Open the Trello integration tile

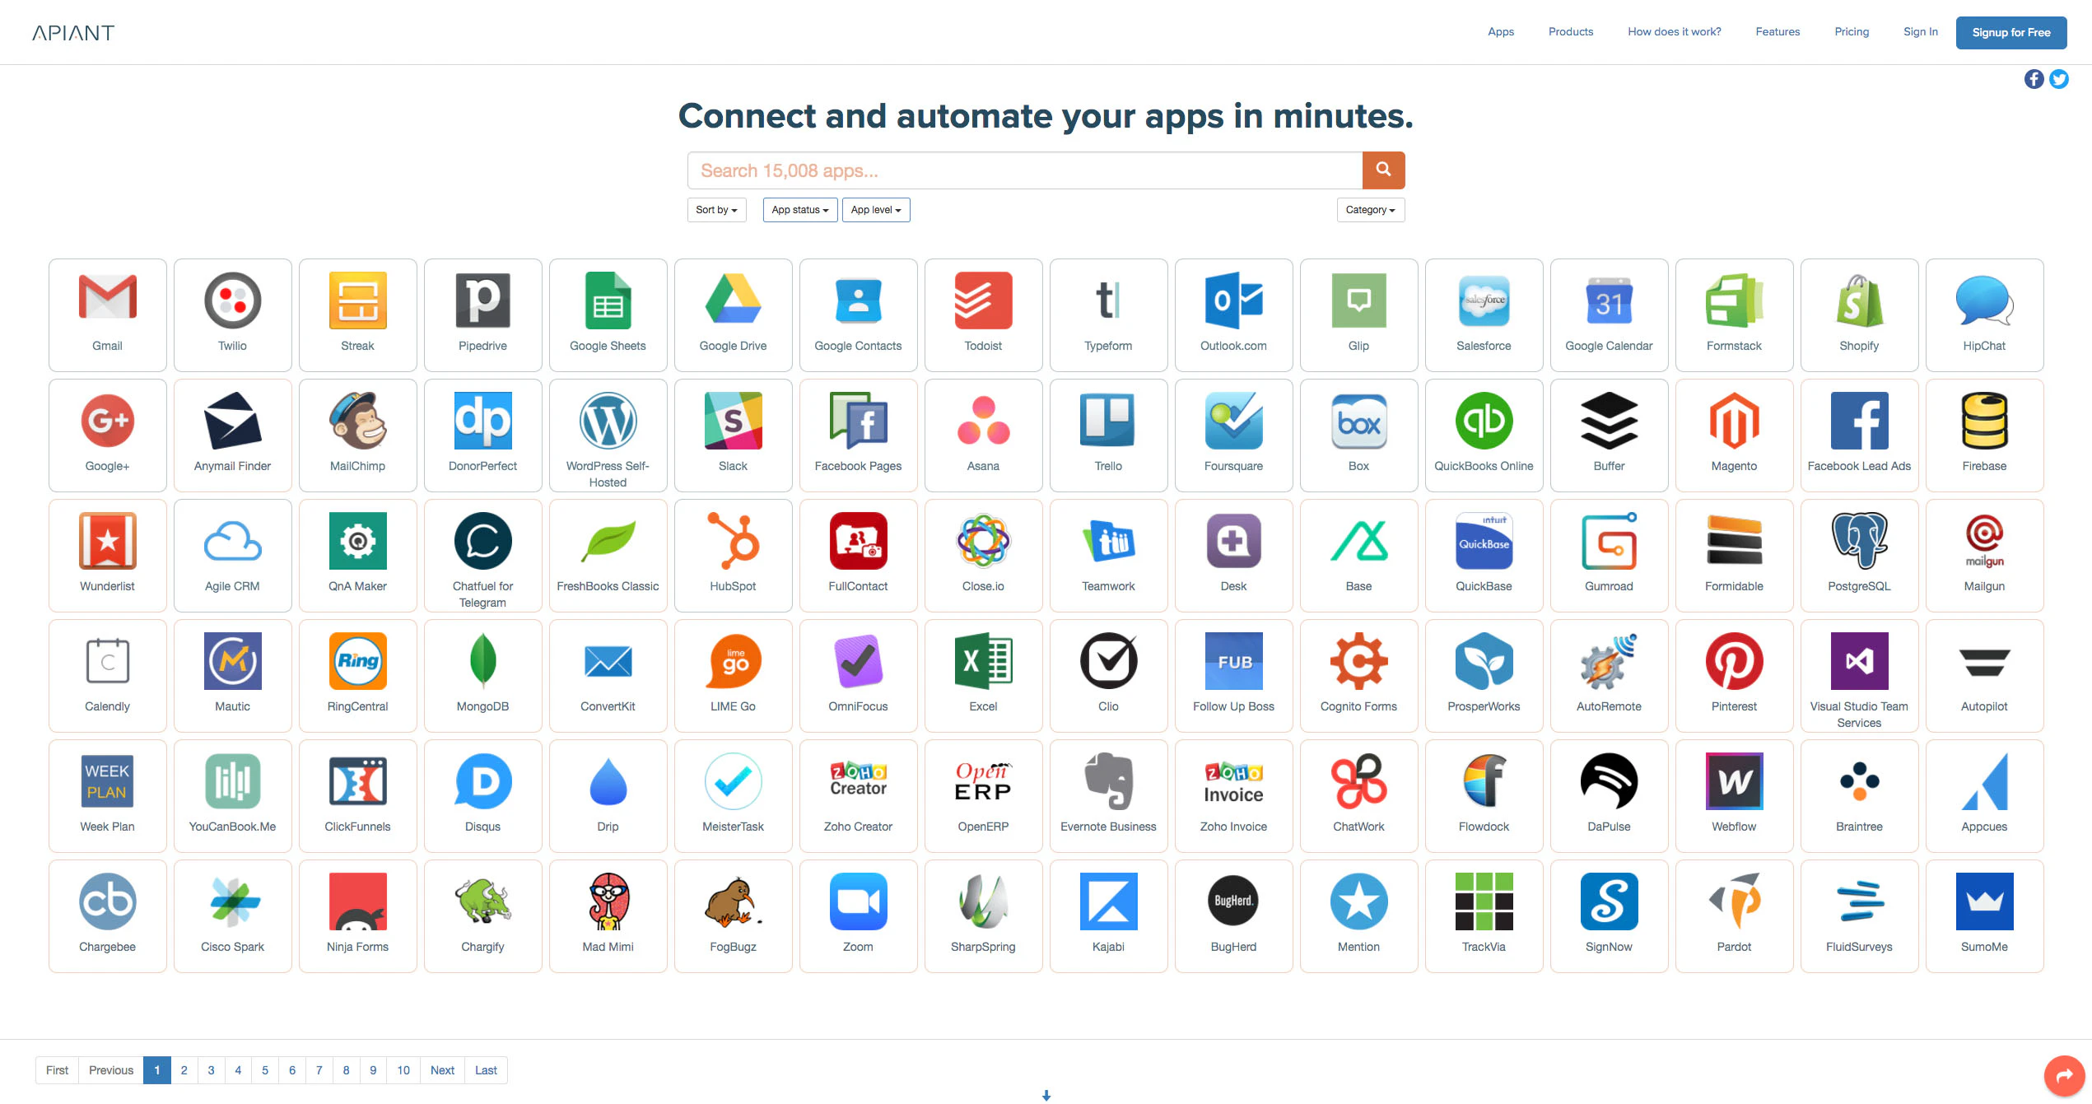[1108, 434]
